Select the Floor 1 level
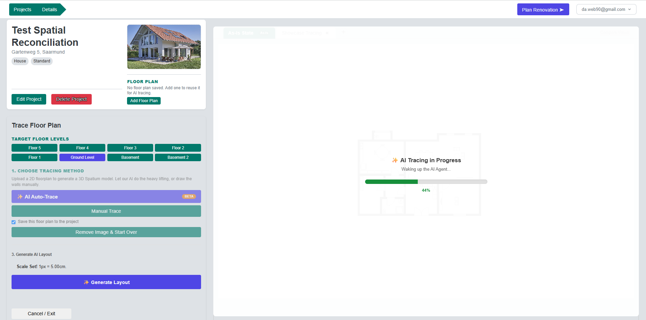Screen dimensions: 646x320 [35, 157]
